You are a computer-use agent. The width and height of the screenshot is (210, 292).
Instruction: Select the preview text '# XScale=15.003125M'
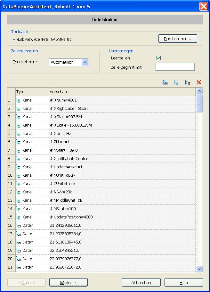pos(71,125)
